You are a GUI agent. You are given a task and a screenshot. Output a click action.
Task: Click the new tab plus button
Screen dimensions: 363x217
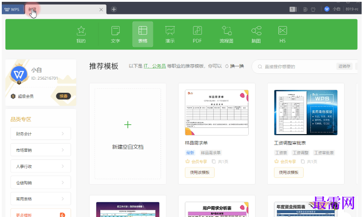[x=114, y=9]
